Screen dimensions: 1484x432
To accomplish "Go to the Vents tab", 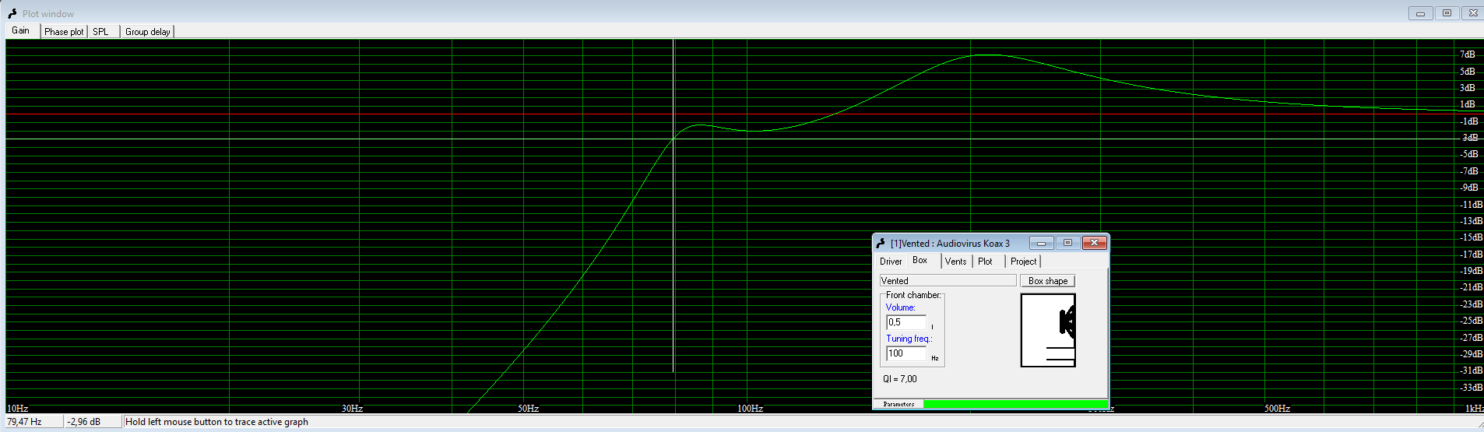I will [955, 262].
